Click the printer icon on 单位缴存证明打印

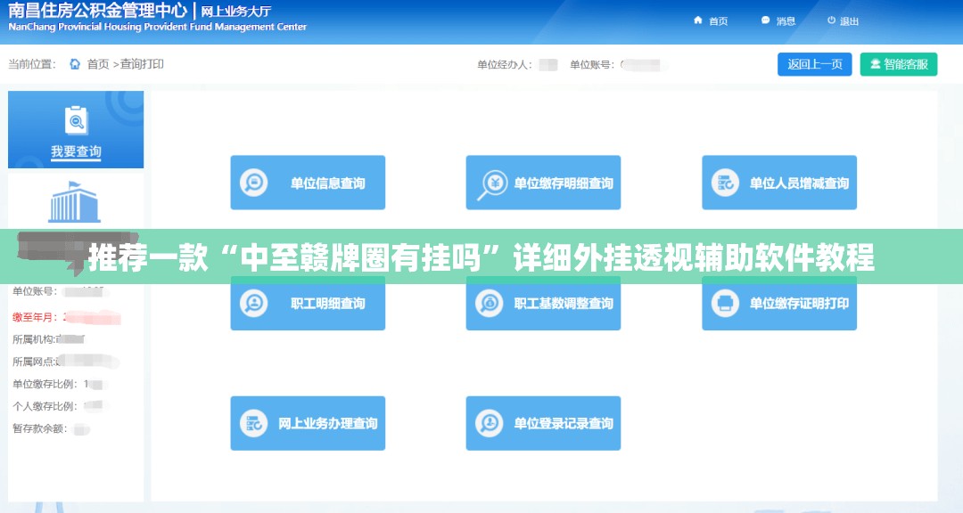coord(725,303)
